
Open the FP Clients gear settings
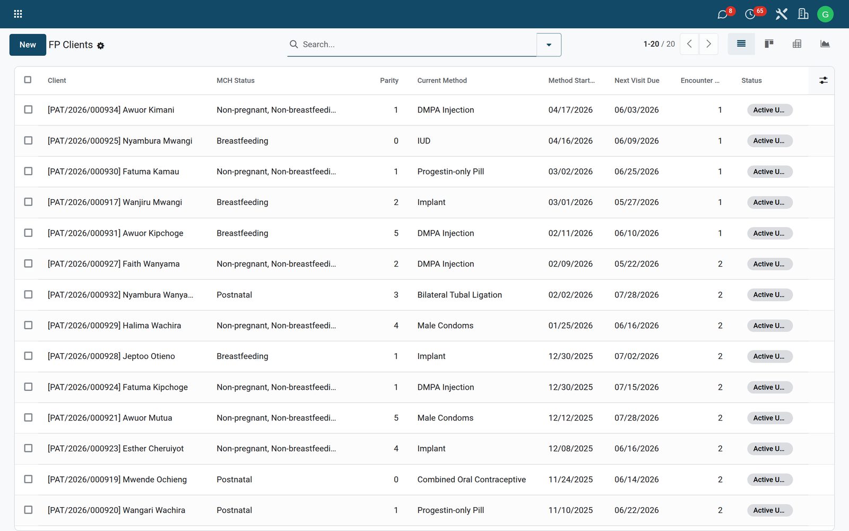point(101,46)
